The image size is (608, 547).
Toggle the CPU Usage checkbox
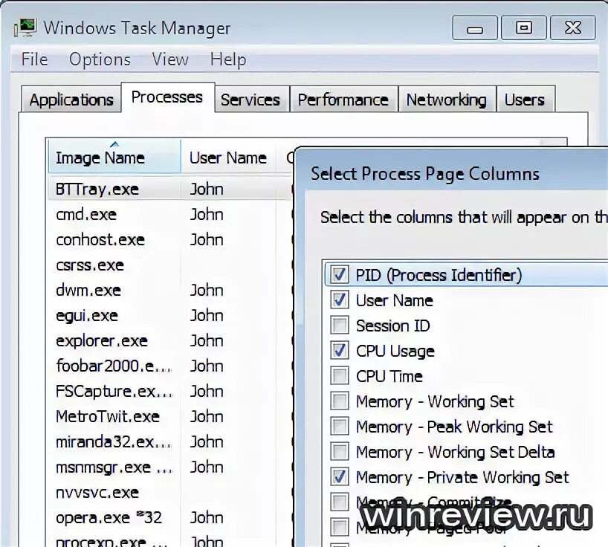click(x=340, y=351)
